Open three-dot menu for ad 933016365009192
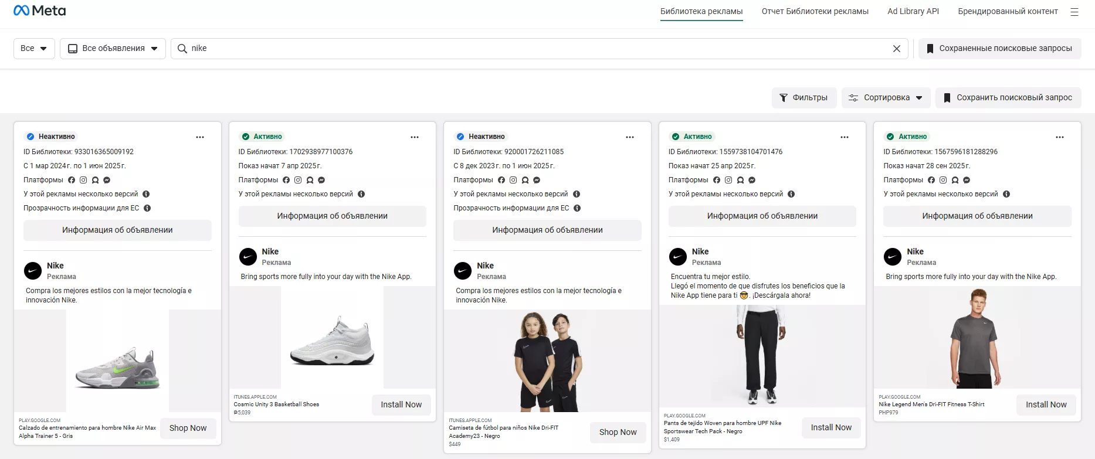 point(200,137)
